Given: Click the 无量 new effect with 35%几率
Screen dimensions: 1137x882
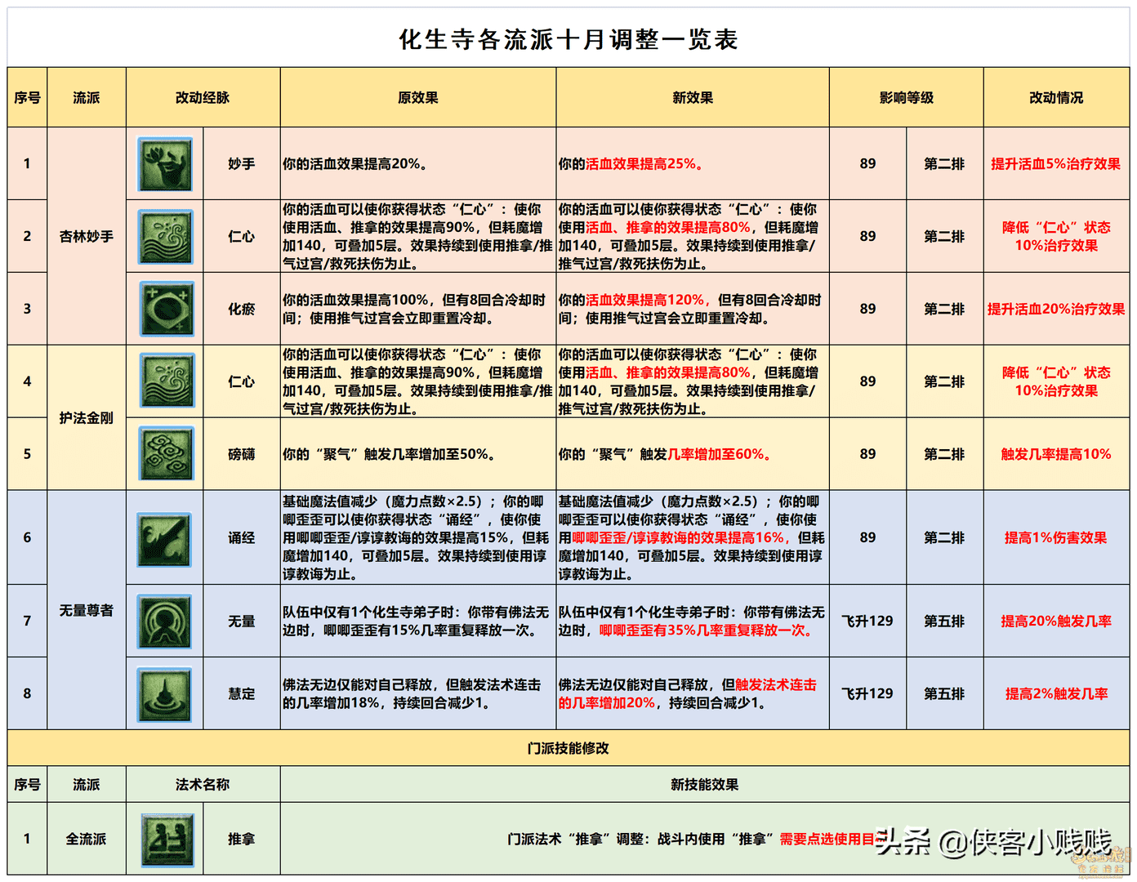Looking at the screenshot, I should [x=692, y=621].
